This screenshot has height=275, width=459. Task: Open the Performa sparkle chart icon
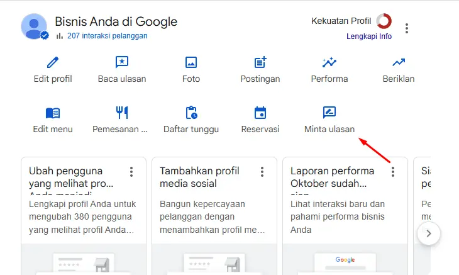329,62
